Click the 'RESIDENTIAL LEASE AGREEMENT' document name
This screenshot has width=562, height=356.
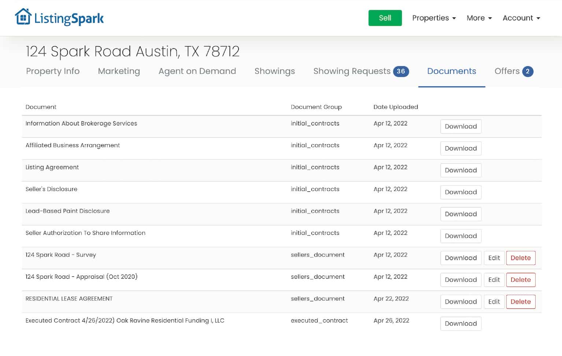tap(69, 299)
